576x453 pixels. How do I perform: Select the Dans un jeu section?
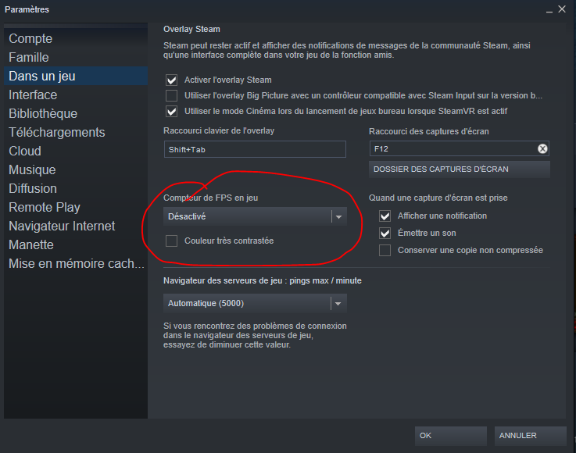pyautogui.click(x=76, y=76)
